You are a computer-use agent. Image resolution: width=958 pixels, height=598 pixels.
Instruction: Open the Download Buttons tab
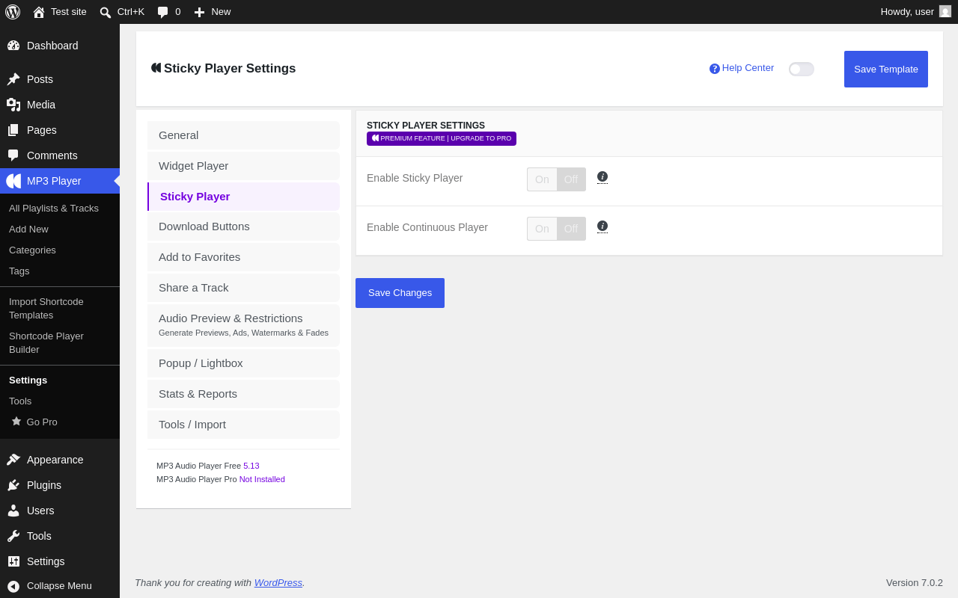click(243, 226)
